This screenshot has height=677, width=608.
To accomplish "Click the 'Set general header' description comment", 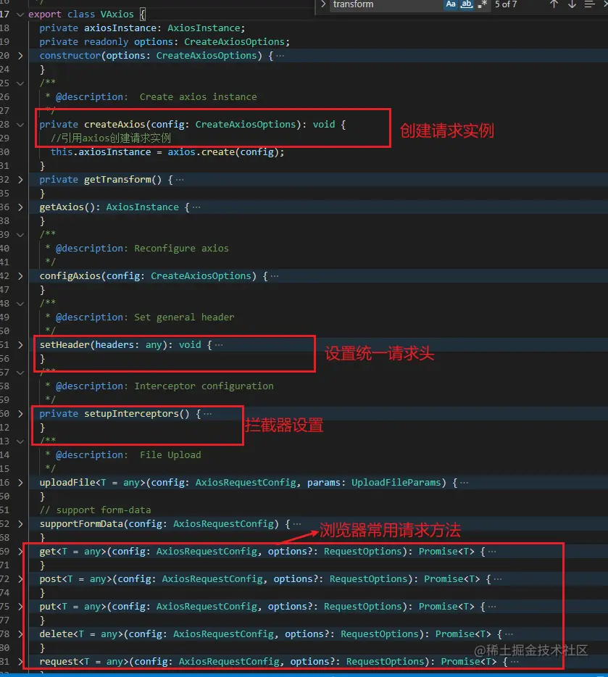I will [x=184, y=317].
